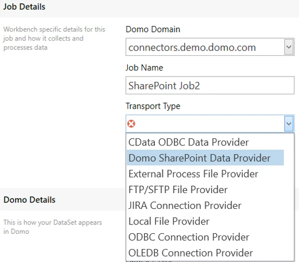Viewport: 299px width, 262px height.
Task: Click the Job Details section header
Action: 24,7
